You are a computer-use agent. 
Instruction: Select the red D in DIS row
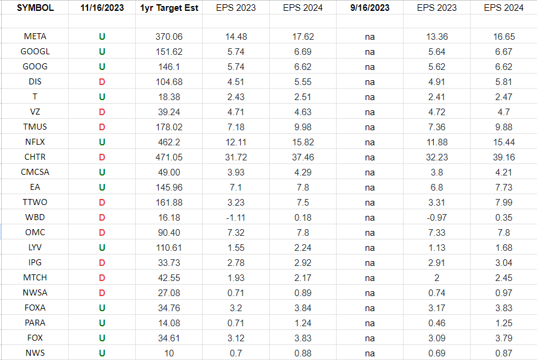(x=102, y=82)
